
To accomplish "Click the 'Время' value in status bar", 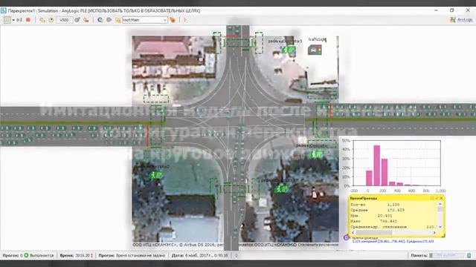I will coord(82,255).
